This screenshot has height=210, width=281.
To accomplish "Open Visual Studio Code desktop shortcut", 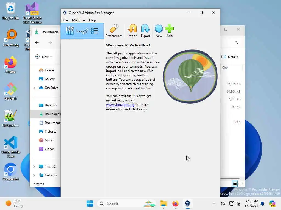I will (x=11, y=147).
